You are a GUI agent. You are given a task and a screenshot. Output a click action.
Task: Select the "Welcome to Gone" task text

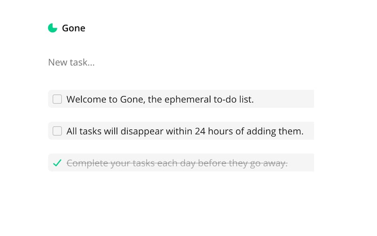(x=160, y=100)
